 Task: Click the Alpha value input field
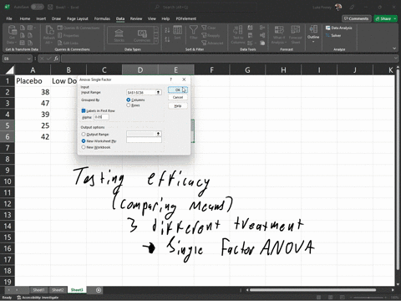[x=101, y=117]
